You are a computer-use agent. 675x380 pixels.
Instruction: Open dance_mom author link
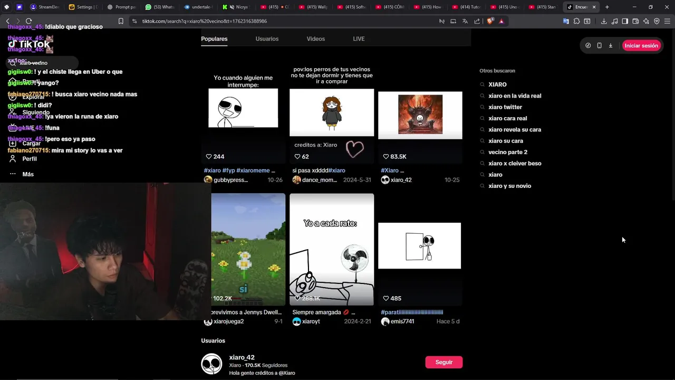[320, 180]
